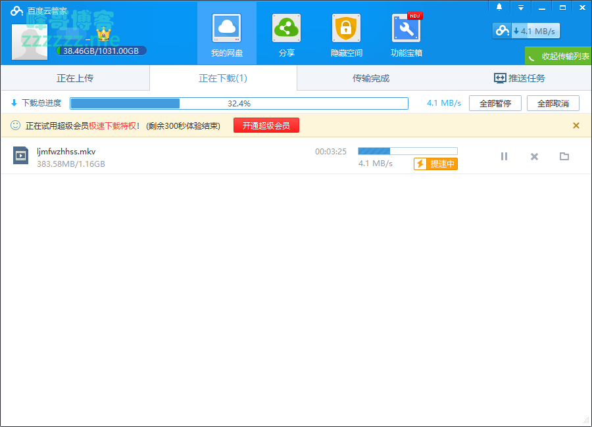Switch to the 传输完成 completed tab
Viewport: 592px width, 427px height.
tap(371, 78)
